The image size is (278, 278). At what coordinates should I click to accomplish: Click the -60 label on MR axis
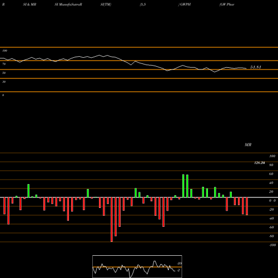click(x=271, y=227)
